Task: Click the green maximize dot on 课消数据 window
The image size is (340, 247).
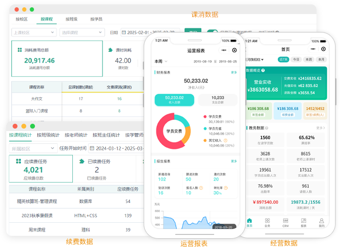Action: [32, 9]
